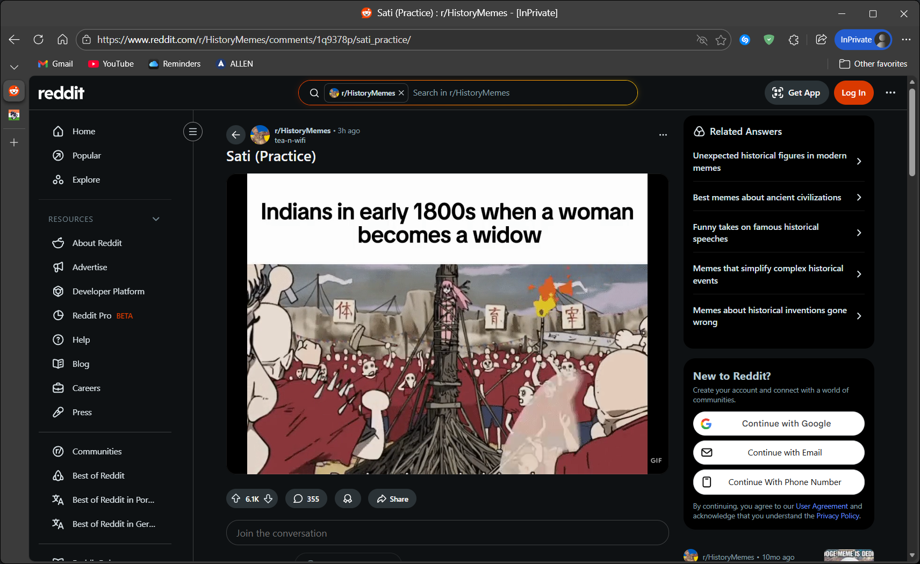Click the Log In button
This screenshot has width=920, height=564.
853,93
